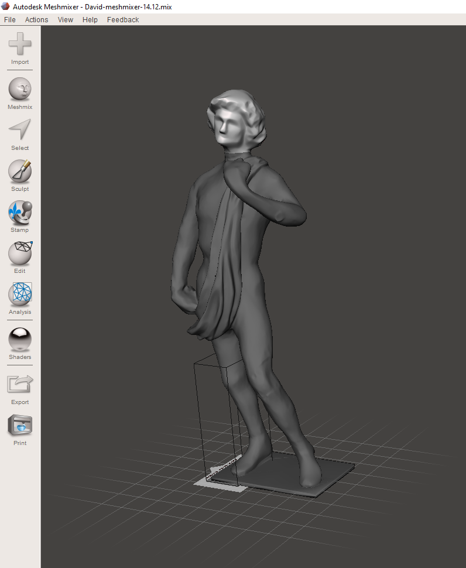Image resolution: width=466 pixels, height=568 pixels.
Task: Open the Import tool
Action: point(20,48)
